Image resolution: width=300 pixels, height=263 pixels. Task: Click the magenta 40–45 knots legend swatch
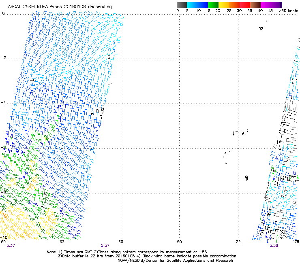(x=266, y=5)
